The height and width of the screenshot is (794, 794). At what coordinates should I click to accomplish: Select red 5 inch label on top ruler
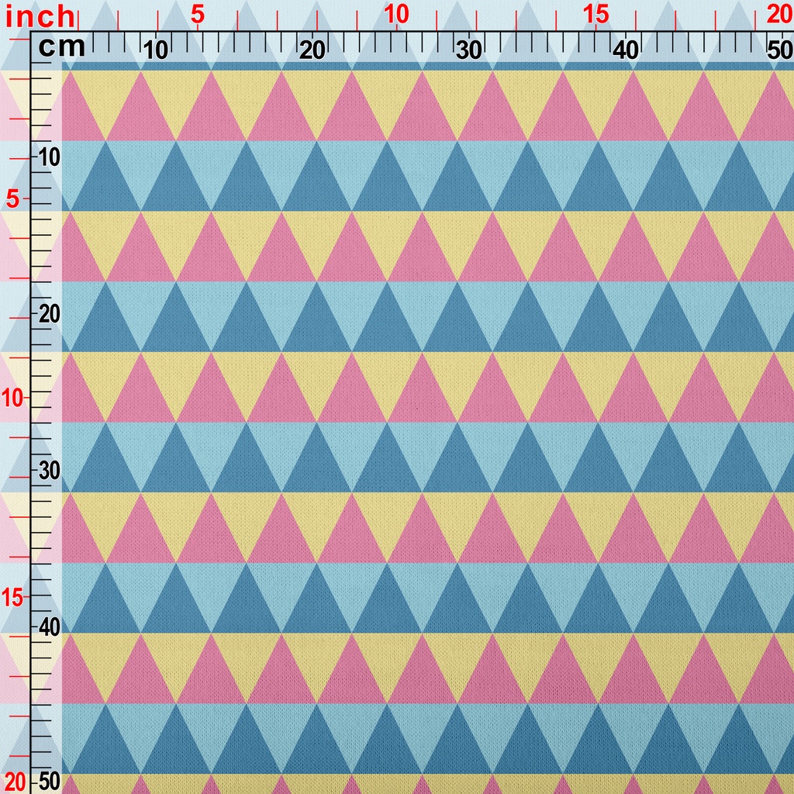click(x=197, y=14)
